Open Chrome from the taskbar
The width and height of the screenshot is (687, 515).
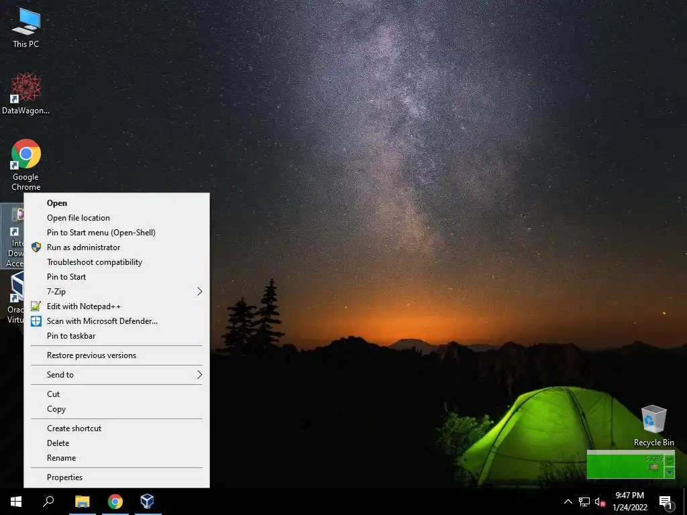115,502
